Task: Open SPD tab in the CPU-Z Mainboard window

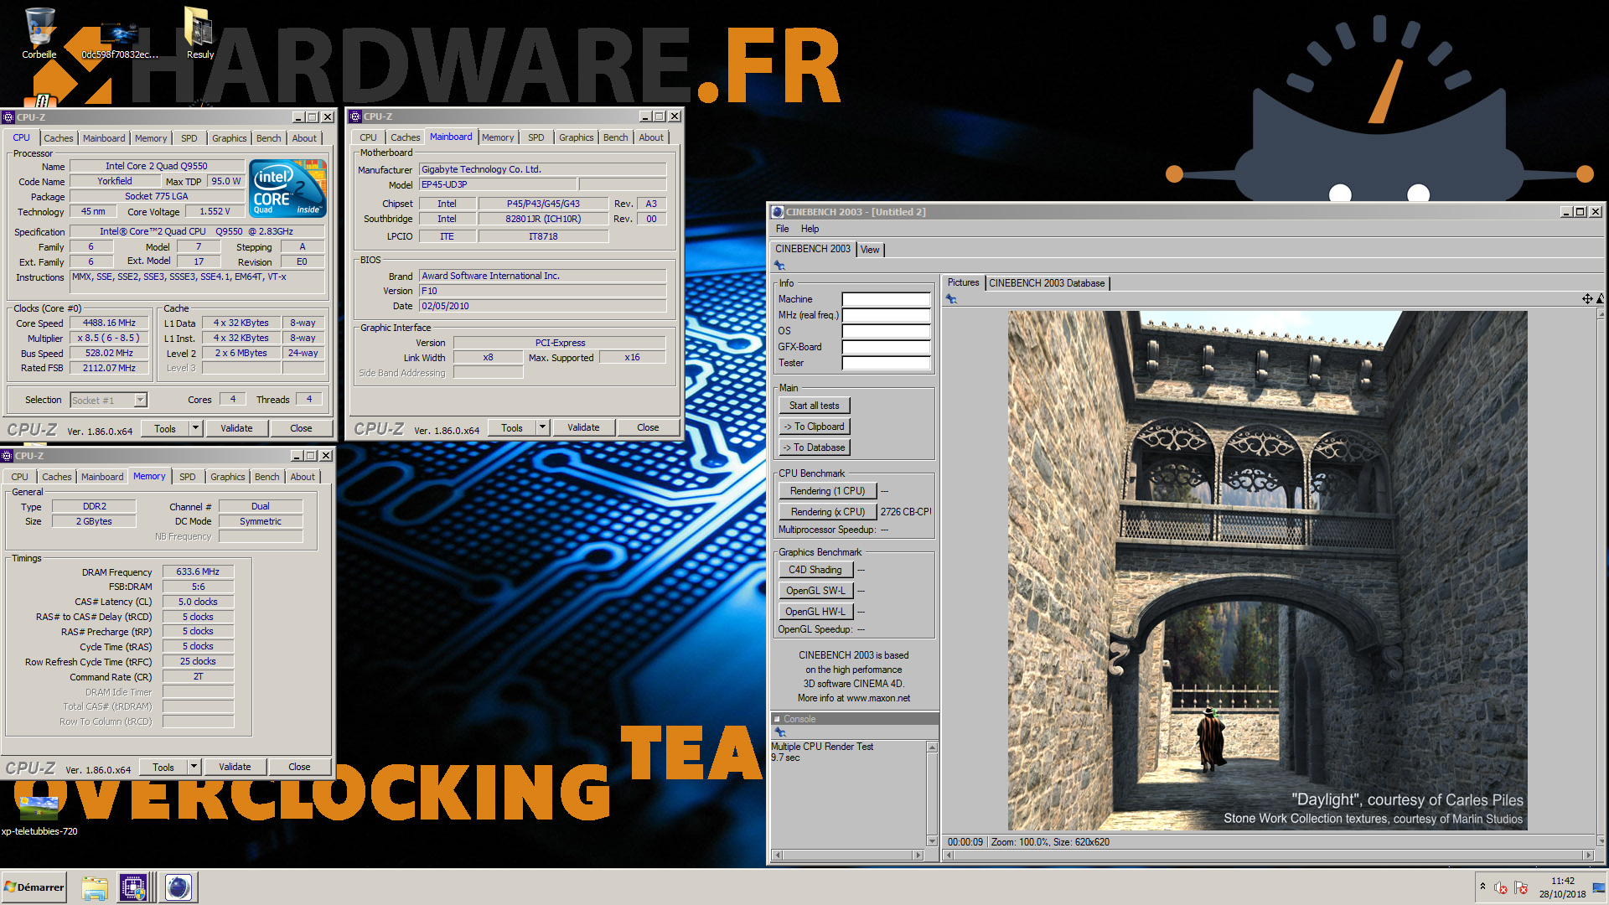Action: (535, 137)
